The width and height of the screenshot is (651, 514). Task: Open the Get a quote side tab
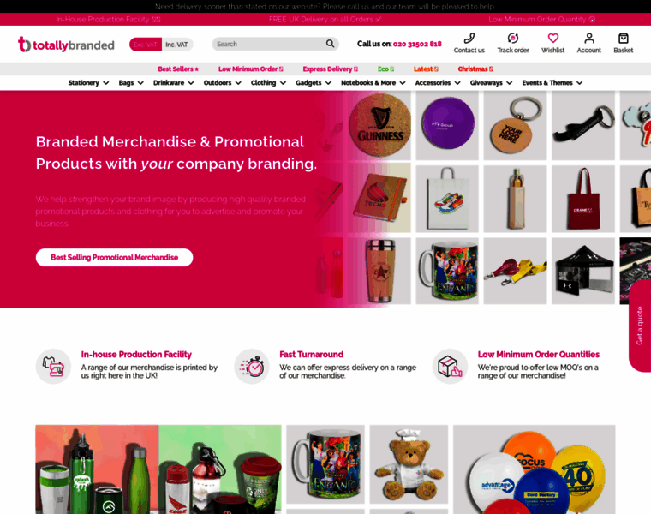pos(640,326)
